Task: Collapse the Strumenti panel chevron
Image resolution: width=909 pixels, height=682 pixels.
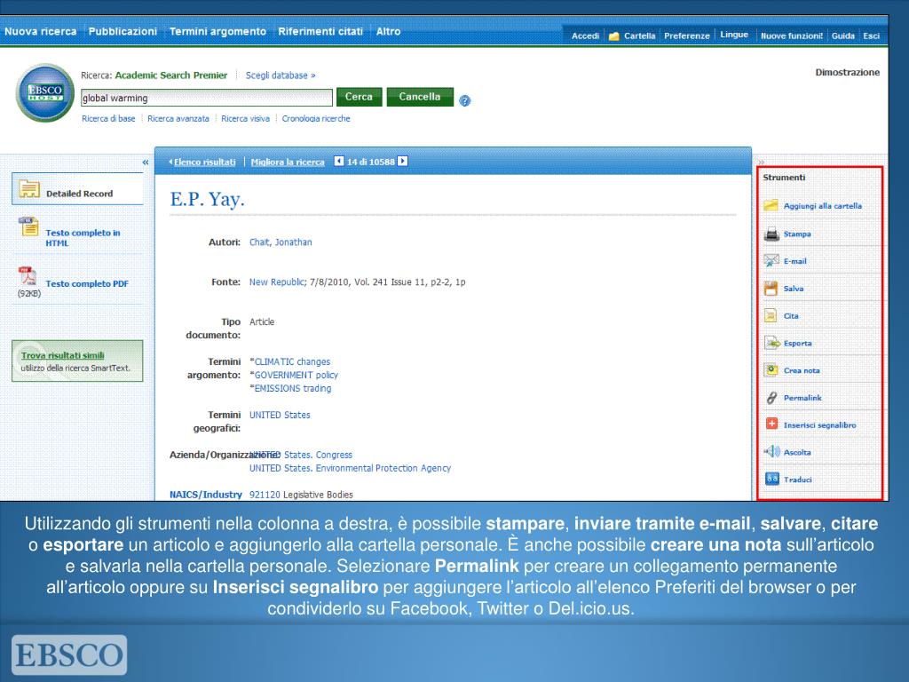Action: [x=761, y=162]
